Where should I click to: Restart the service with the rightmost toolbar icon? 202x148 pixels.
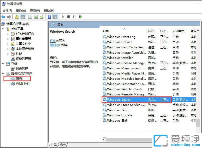[x=80, y=17]
